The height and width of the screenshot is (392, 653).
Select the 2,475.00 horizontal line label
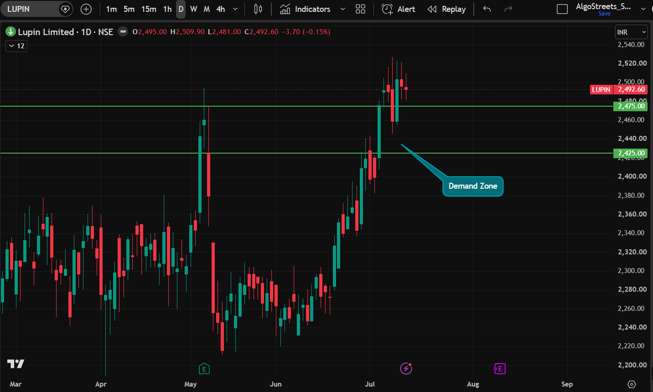click(x=631, y=106)
